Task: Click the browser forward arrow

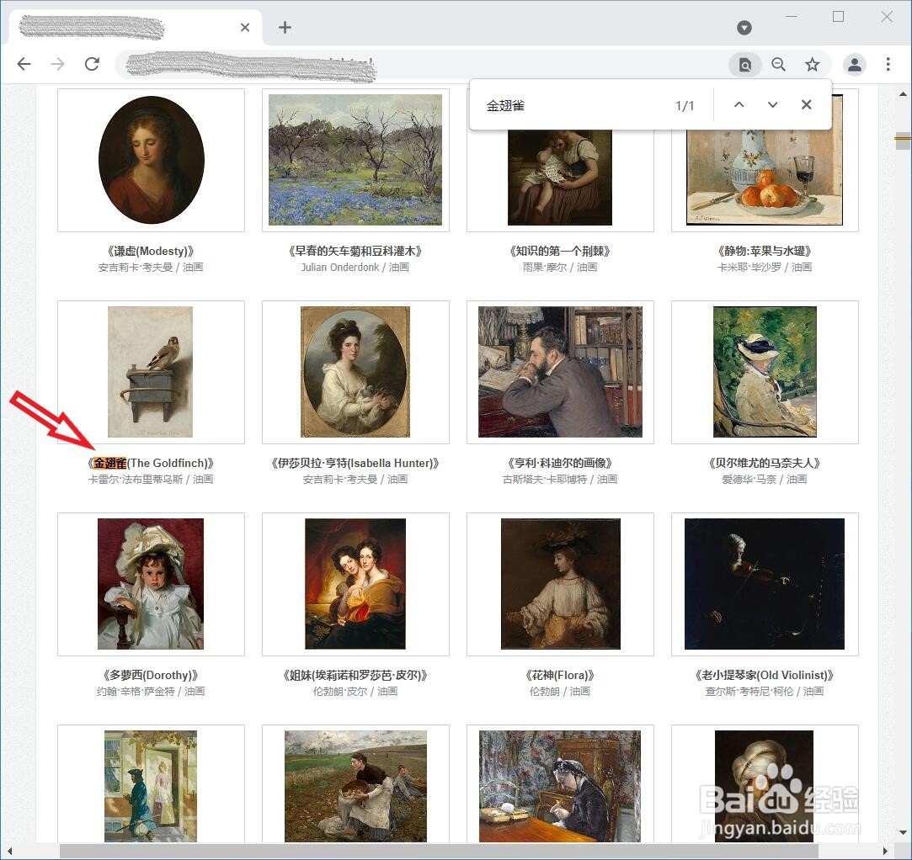Action: pyautogui.click(x=57, y=64)
